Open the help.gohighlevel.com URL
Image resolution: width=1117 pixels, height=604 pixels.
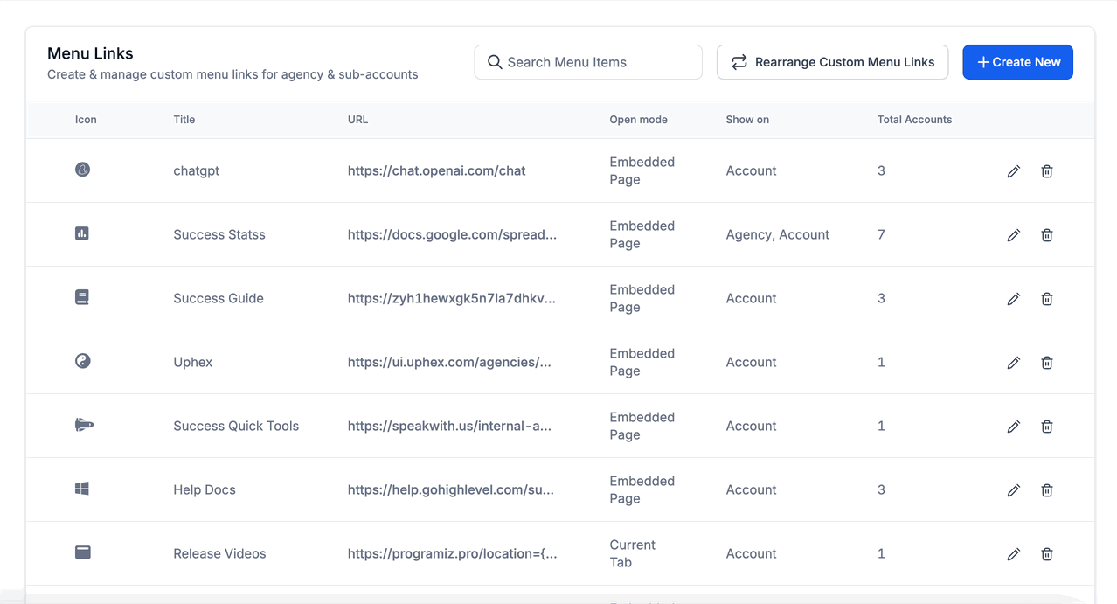coord(450,490)
